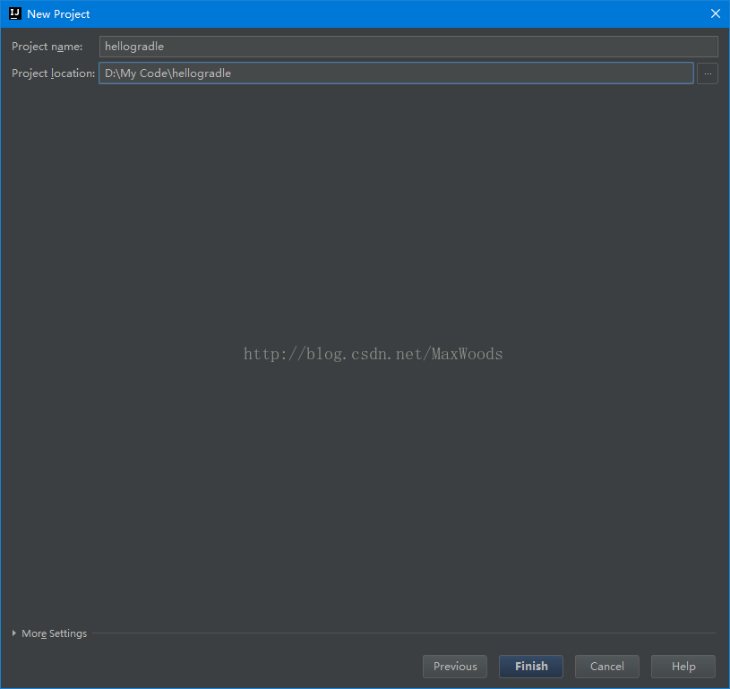The width and height of the screenshot is (730, 689).
Task: Click the Project location input field
Action: (x=396, y=73)
